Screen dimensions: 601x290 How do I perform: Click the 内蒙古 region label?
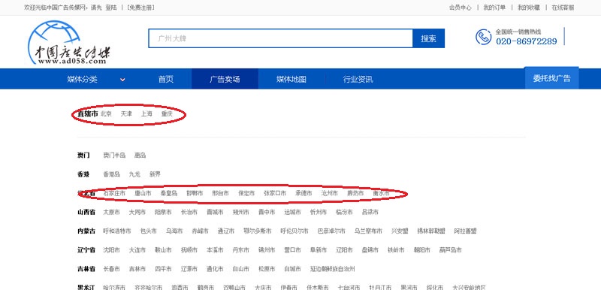[86, 231]
